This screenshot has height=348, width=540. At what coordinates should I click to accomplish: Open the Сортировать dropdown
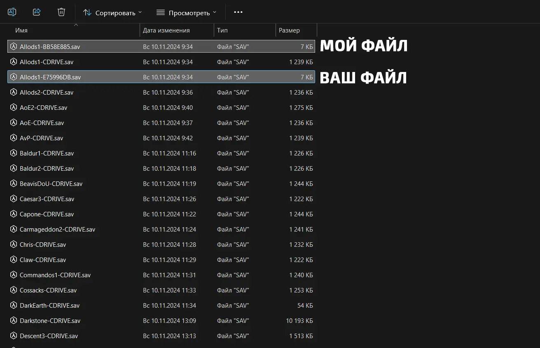112,13
